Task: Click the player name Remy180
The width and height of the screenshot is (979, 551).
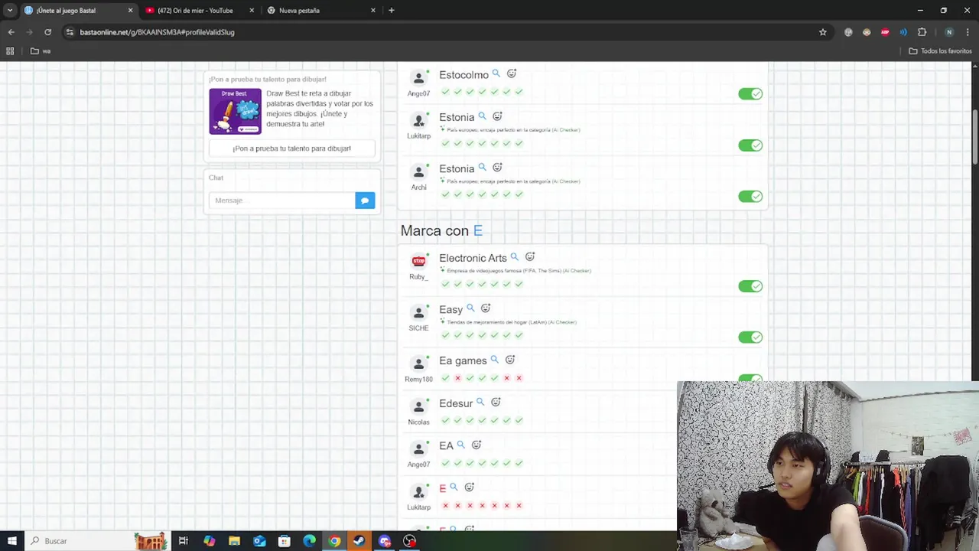Action: pos(418,380)
